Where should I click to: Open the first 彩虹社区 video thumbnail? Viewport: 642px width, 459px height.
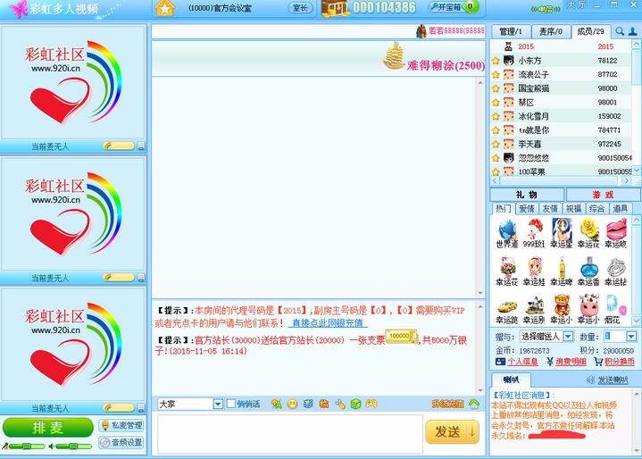coord(73,82)
